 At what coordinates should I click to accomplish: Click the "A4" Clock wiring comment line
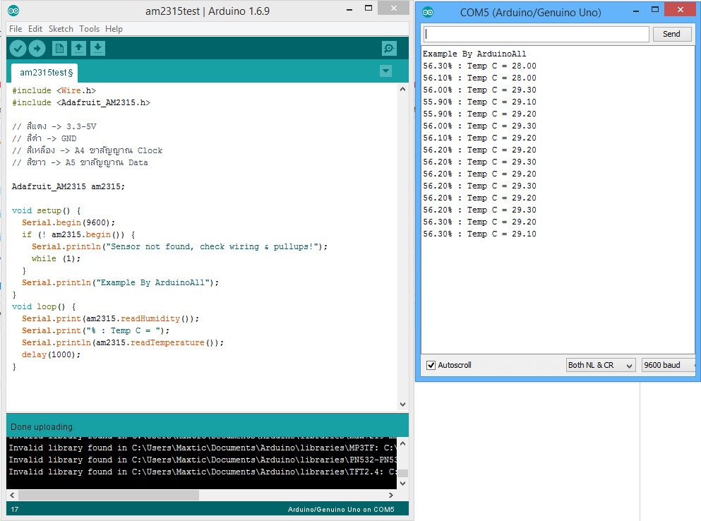[87, 150]
